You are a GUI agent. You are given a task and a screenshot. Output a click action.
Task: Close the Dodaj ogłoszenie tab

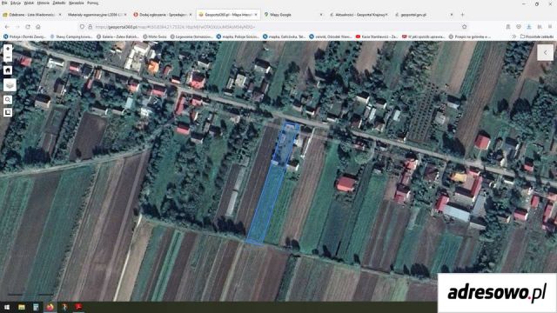(191, 15)
